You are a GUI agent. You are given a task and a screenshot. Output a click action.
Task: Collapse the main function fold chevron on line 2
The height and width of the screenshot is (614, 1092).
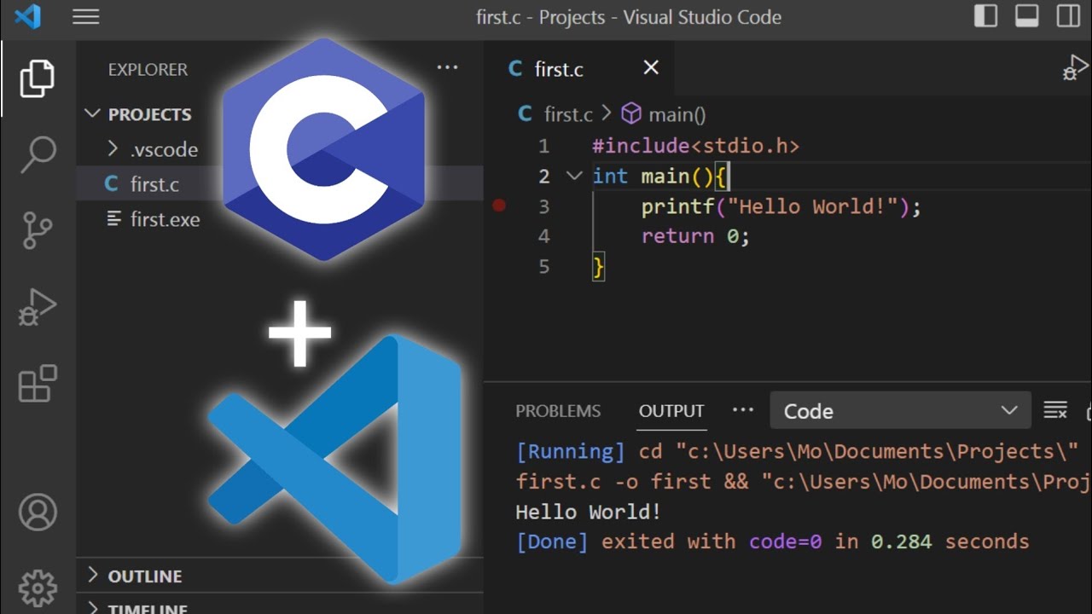pos(574,176)
